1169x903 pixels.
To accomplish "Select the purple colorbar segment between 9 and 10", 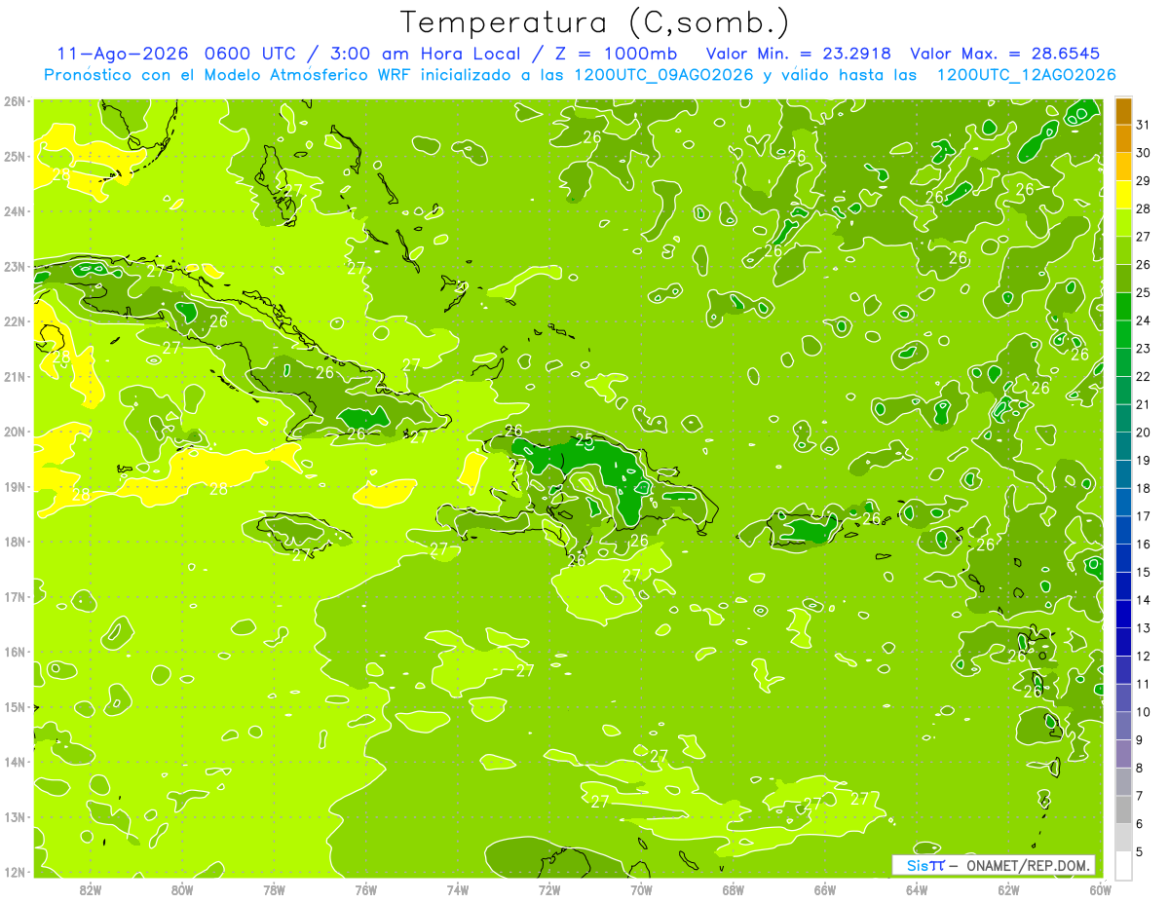I will [1123, 725].
